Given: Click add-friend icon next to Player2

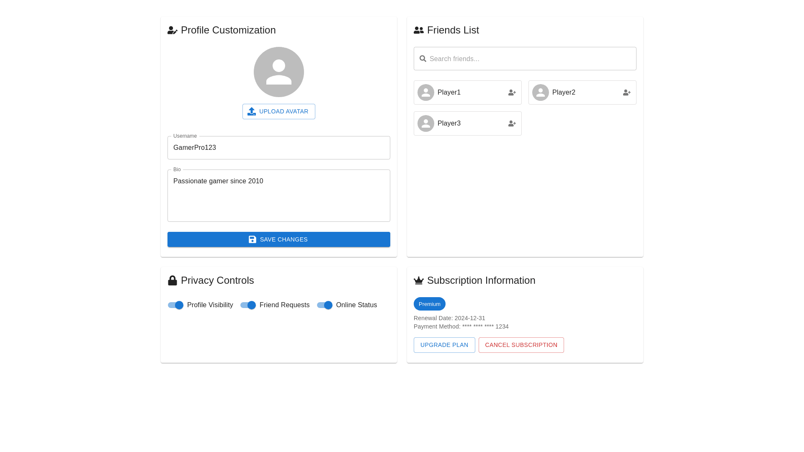Looking at the screenshot, I should point(626,92).
